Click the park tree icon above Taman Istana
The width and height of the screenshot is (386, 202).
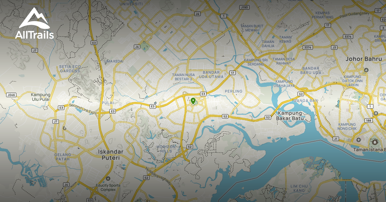coord(374,141)
